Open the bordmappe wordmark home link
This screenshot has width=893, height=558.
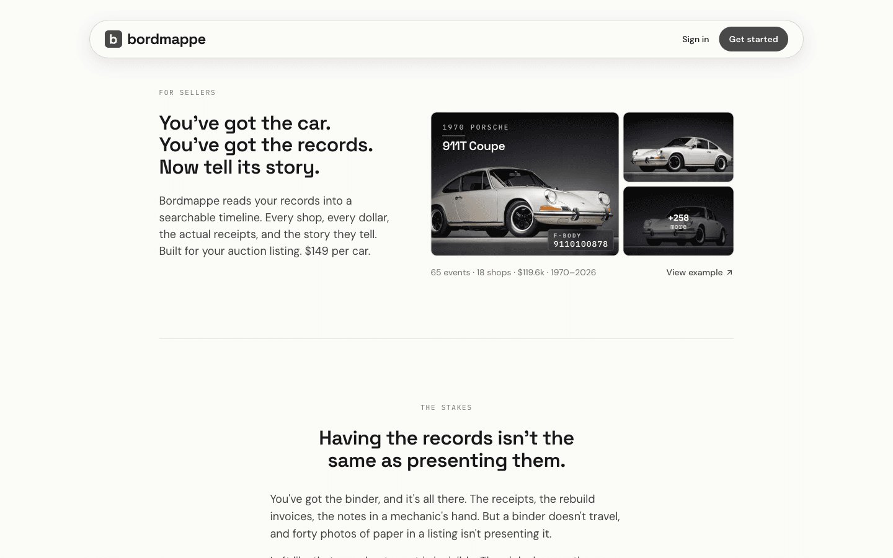click(166, 39)
